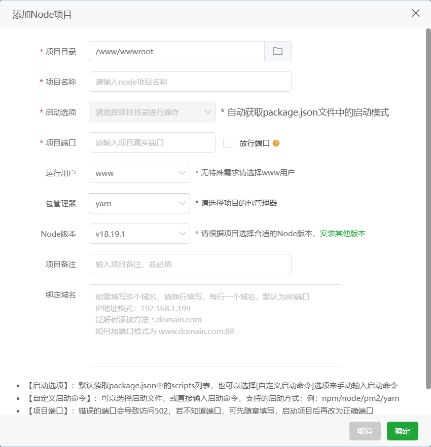This screenshot has width=431, height=447.
Task: Open the 启动选项 dropdown
Action: (x=152, y=112)
